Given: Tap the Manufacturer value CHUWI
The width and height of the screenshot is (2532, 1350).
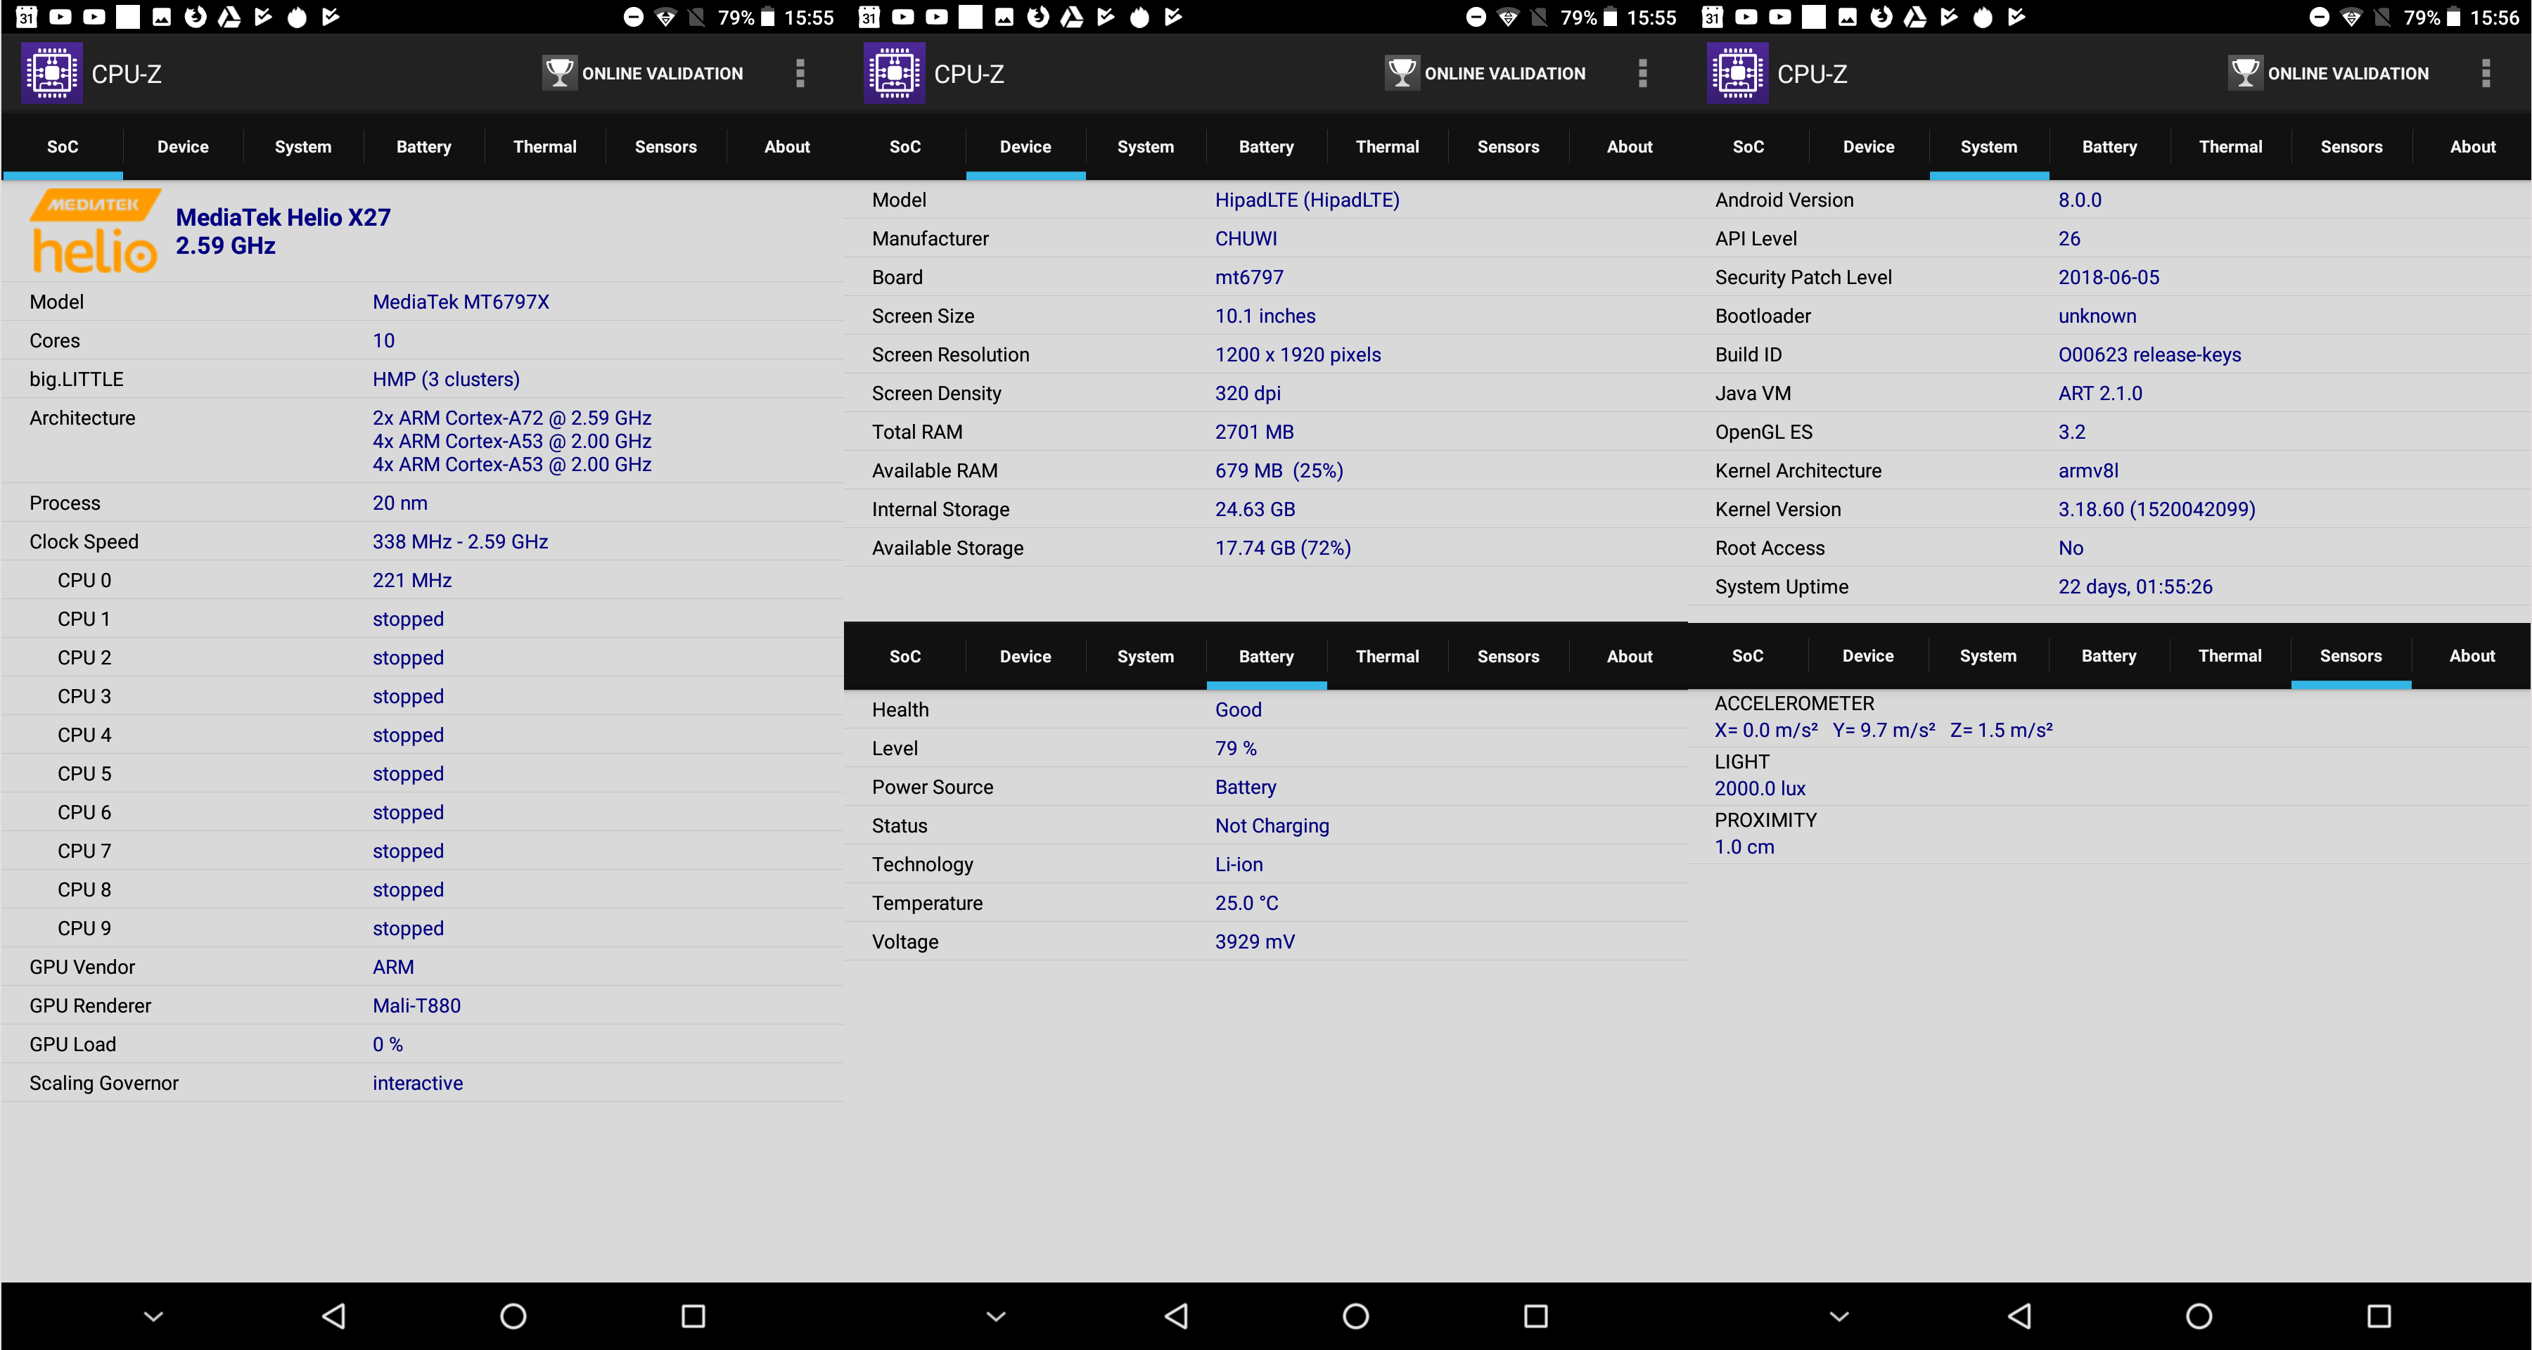Looking at the screenshot, I should click(x=1246, y=239).
